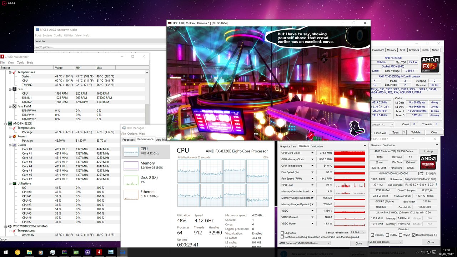This screenshot has height=257, width=457.
Task: Switch to the Processes tab in Task Manager
Action: 129,140
